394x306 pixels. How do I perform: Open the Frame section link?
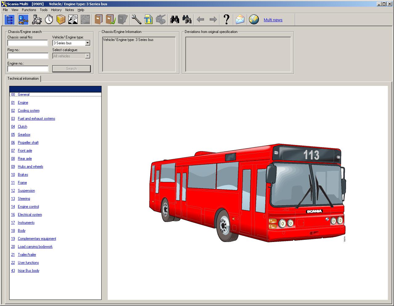click(22, 183)
